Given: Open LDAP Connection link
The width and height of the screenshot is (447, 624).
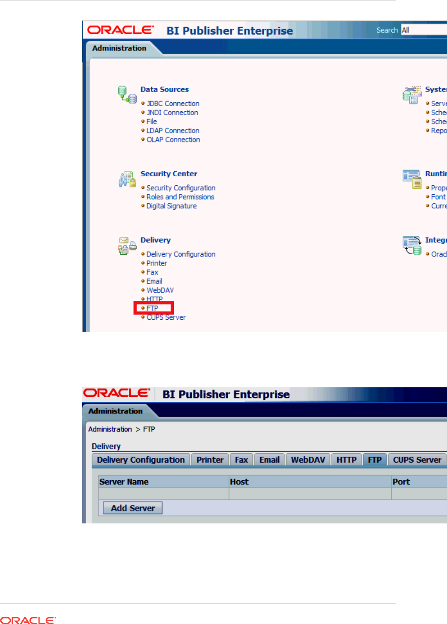Looking at the screenshot, I should click(173, 131).
